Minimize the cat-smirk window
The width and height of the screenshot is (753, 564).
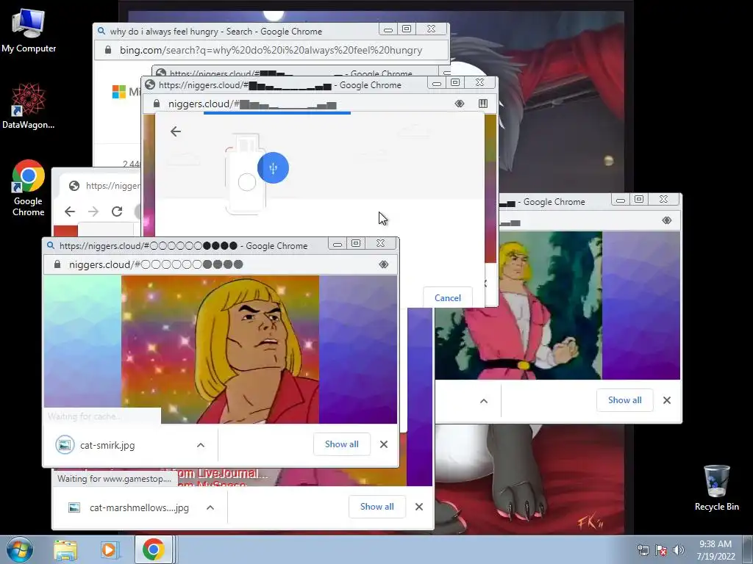pos(337,244)
